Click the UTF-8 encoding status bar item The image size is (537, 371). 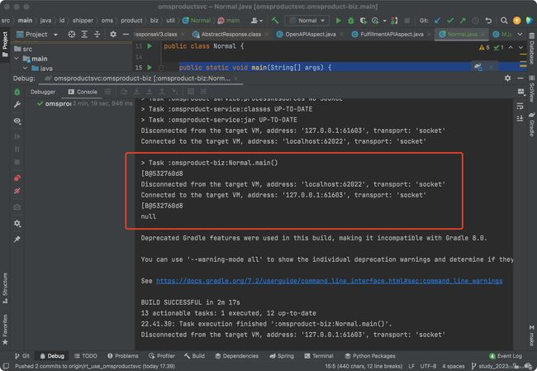click(429, 366)
